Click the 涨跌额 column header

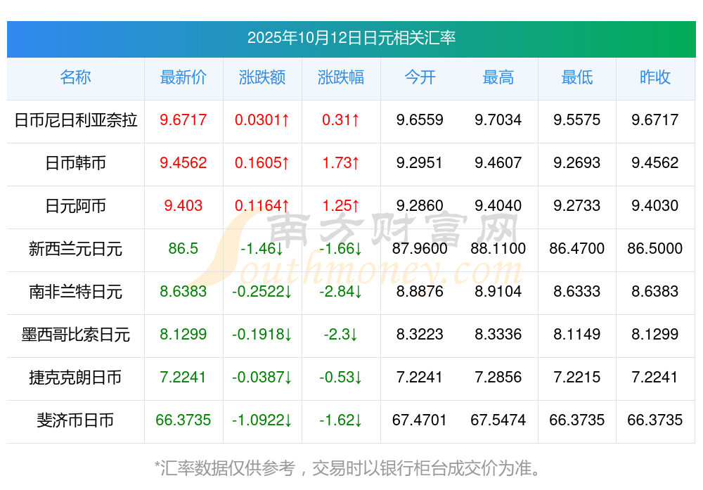coord(262,77)
